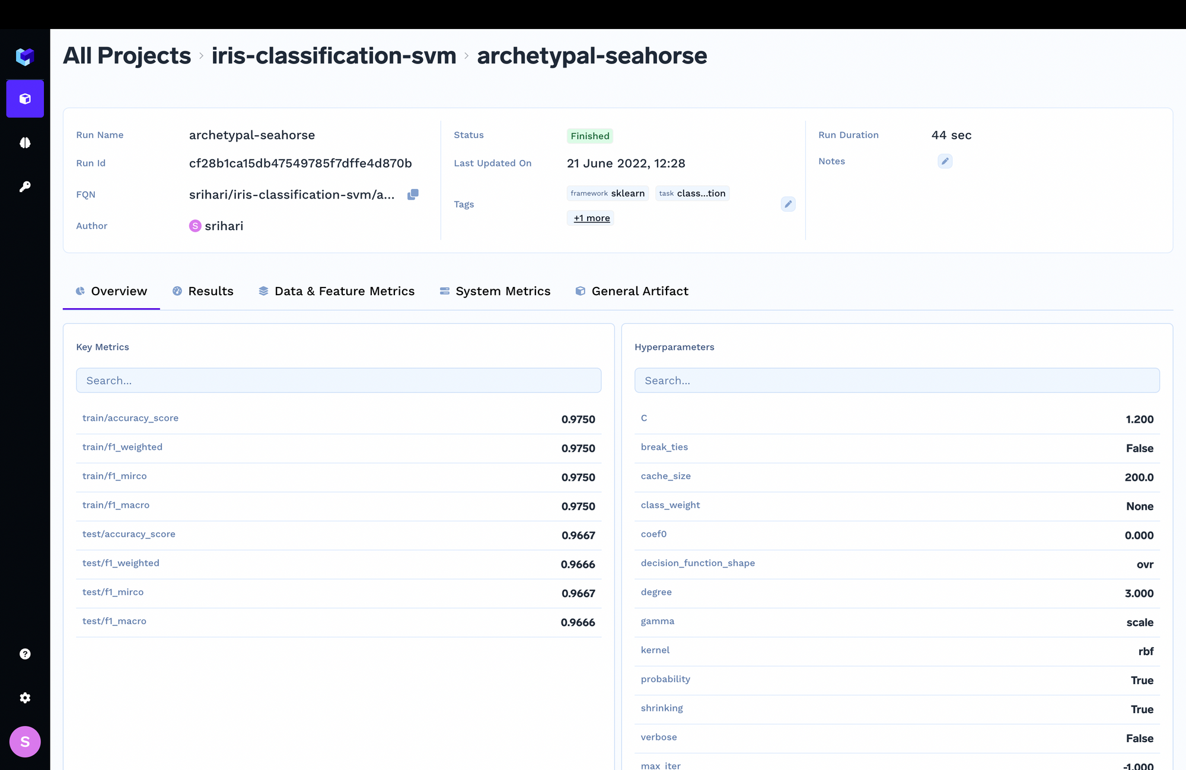Expand the '+1 more' tags link
This screenshot has width=1186, height=770.
(x=591, y=218)
